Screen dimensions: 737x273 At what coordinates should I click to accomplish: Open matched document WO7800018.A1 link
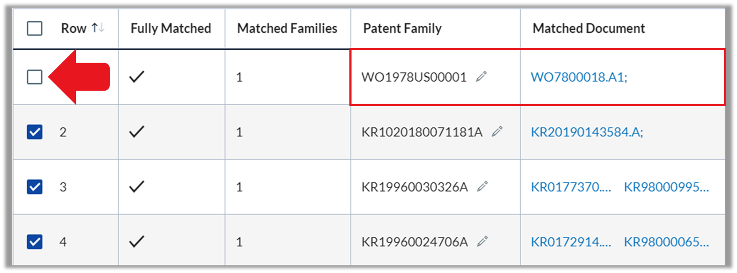[579, 77]
